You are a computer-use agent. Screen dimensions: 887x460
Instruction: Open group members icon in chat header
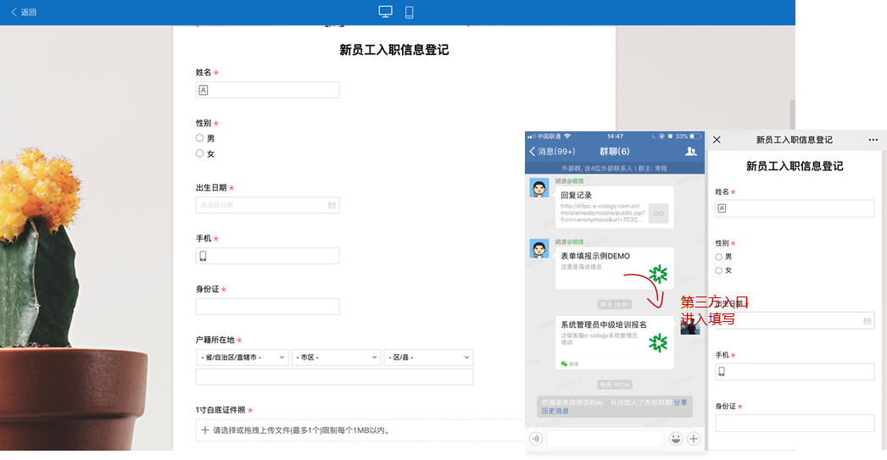coord(690,151)
